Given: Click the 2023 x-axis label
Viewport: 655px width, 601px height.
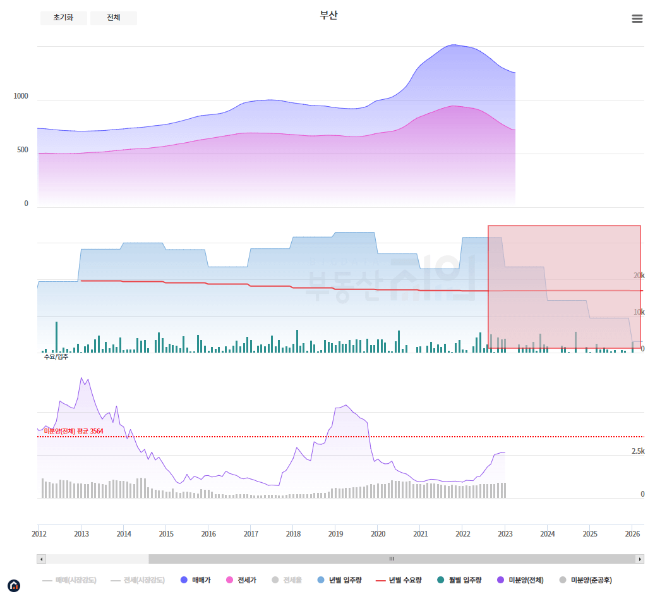Looking at the screenshot, I should [x=505, y=534].
